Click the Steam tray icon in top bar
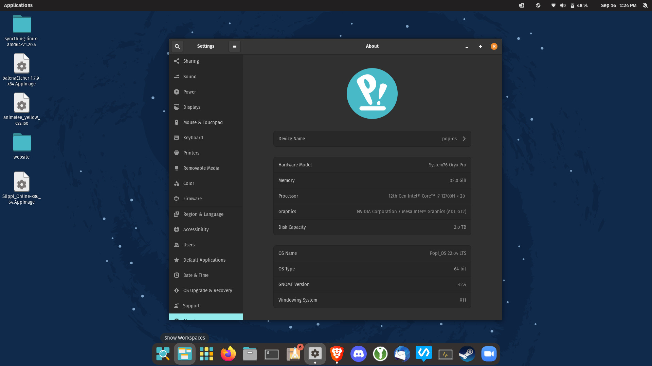This screenshot has width=652, height=366. point(538,5)
